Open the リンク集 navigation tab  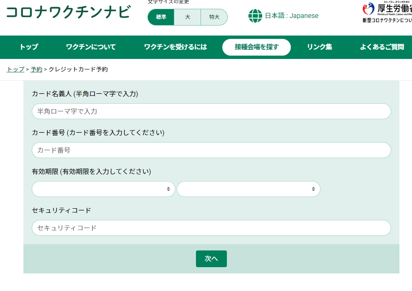pos(320,47)
